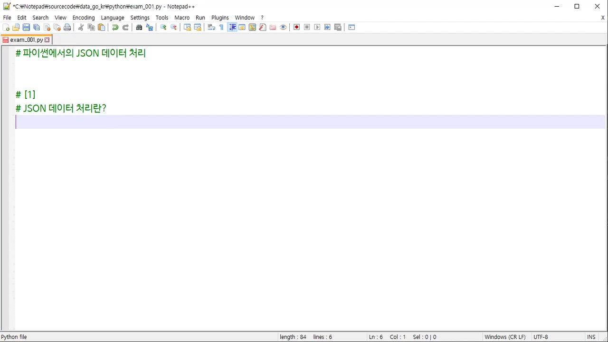
Task: Click the JSON 데이터 처리란? comment line
Action: [x=61, y=108]
